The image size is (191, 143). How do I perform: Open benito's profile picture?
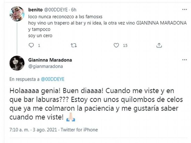[x=17, y=14]
